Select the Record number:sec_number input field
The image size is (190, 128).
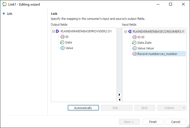(157, 54)
